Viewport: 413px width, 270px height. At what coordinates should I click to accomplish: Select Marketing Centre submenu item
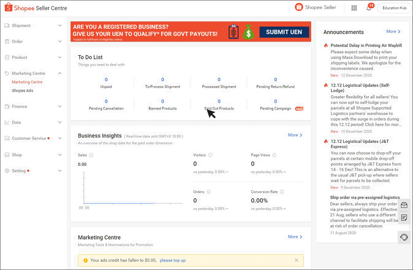(27, 82)
